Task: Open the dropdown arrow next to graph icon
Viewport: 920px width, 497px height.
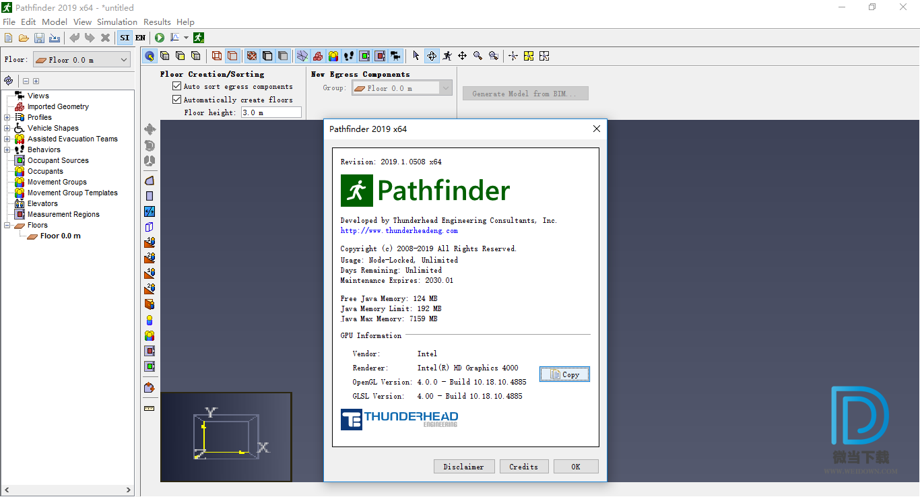Action: click(186, 38)
